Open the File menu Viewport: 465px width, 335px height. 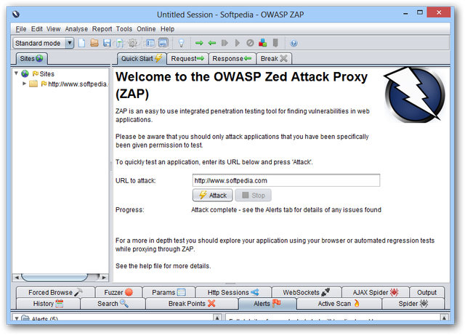coord(21,29)
